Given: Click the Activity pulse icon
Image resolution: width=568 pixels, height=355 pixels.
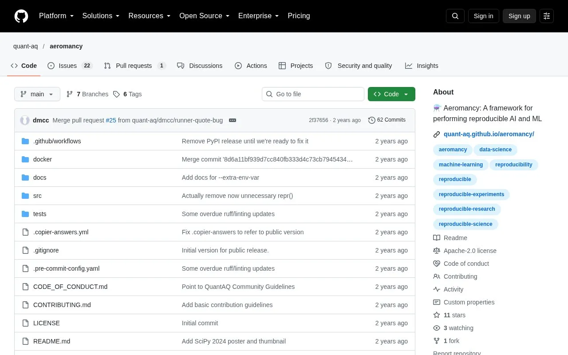Looking at the screenshot, I should (x=437, y=289).
